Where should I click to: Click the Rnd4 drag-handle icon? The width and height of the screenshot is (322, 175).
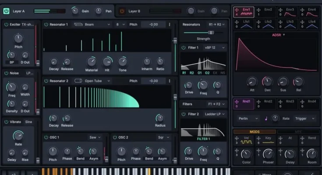click(x=302, y=101)
